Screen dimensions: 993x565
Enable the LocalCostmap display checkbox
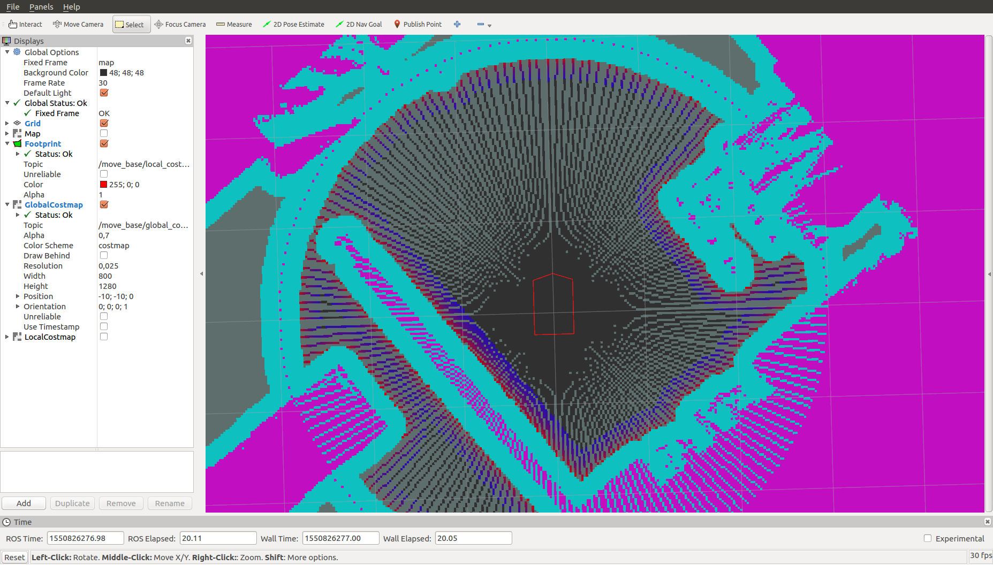point(104,337)
